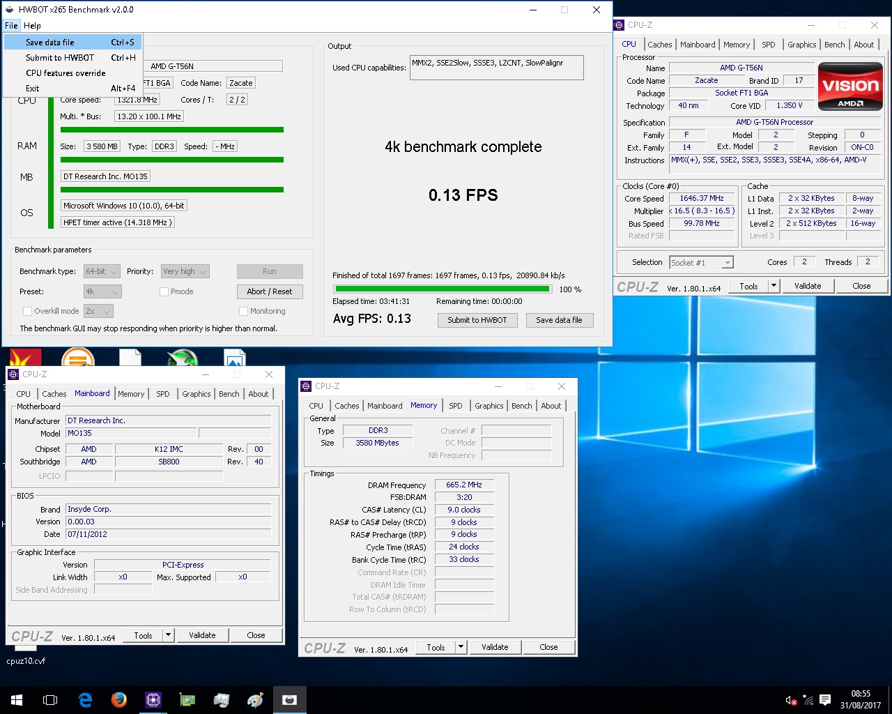The width and height of the screenshot is (892, 714).
Task: Click the benchmark 100% progress bar
Action: coord(443,289)
